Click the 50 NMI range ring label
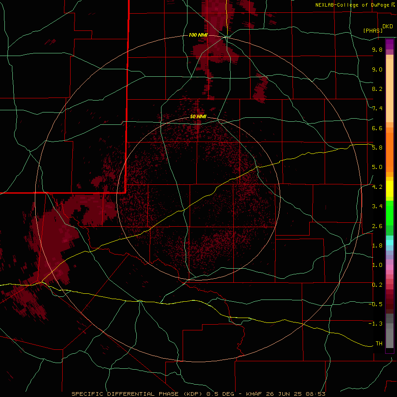Screen dimensions: 397x397 click(198, 116)
